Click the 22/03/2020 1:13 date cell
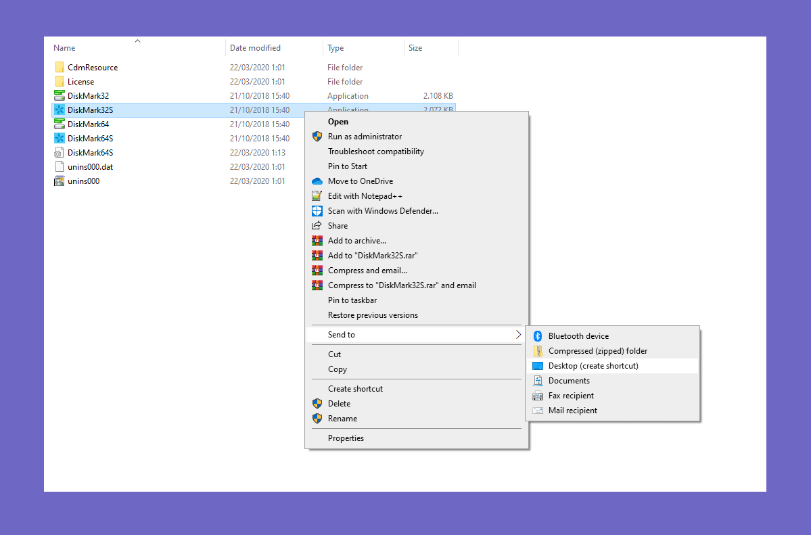 [258, 153]
